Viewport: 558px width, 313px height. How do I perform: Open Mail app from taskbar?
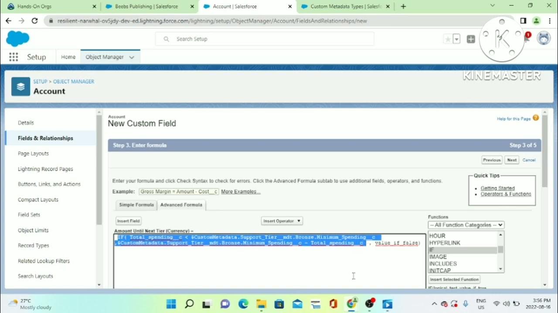pos(297,303)
